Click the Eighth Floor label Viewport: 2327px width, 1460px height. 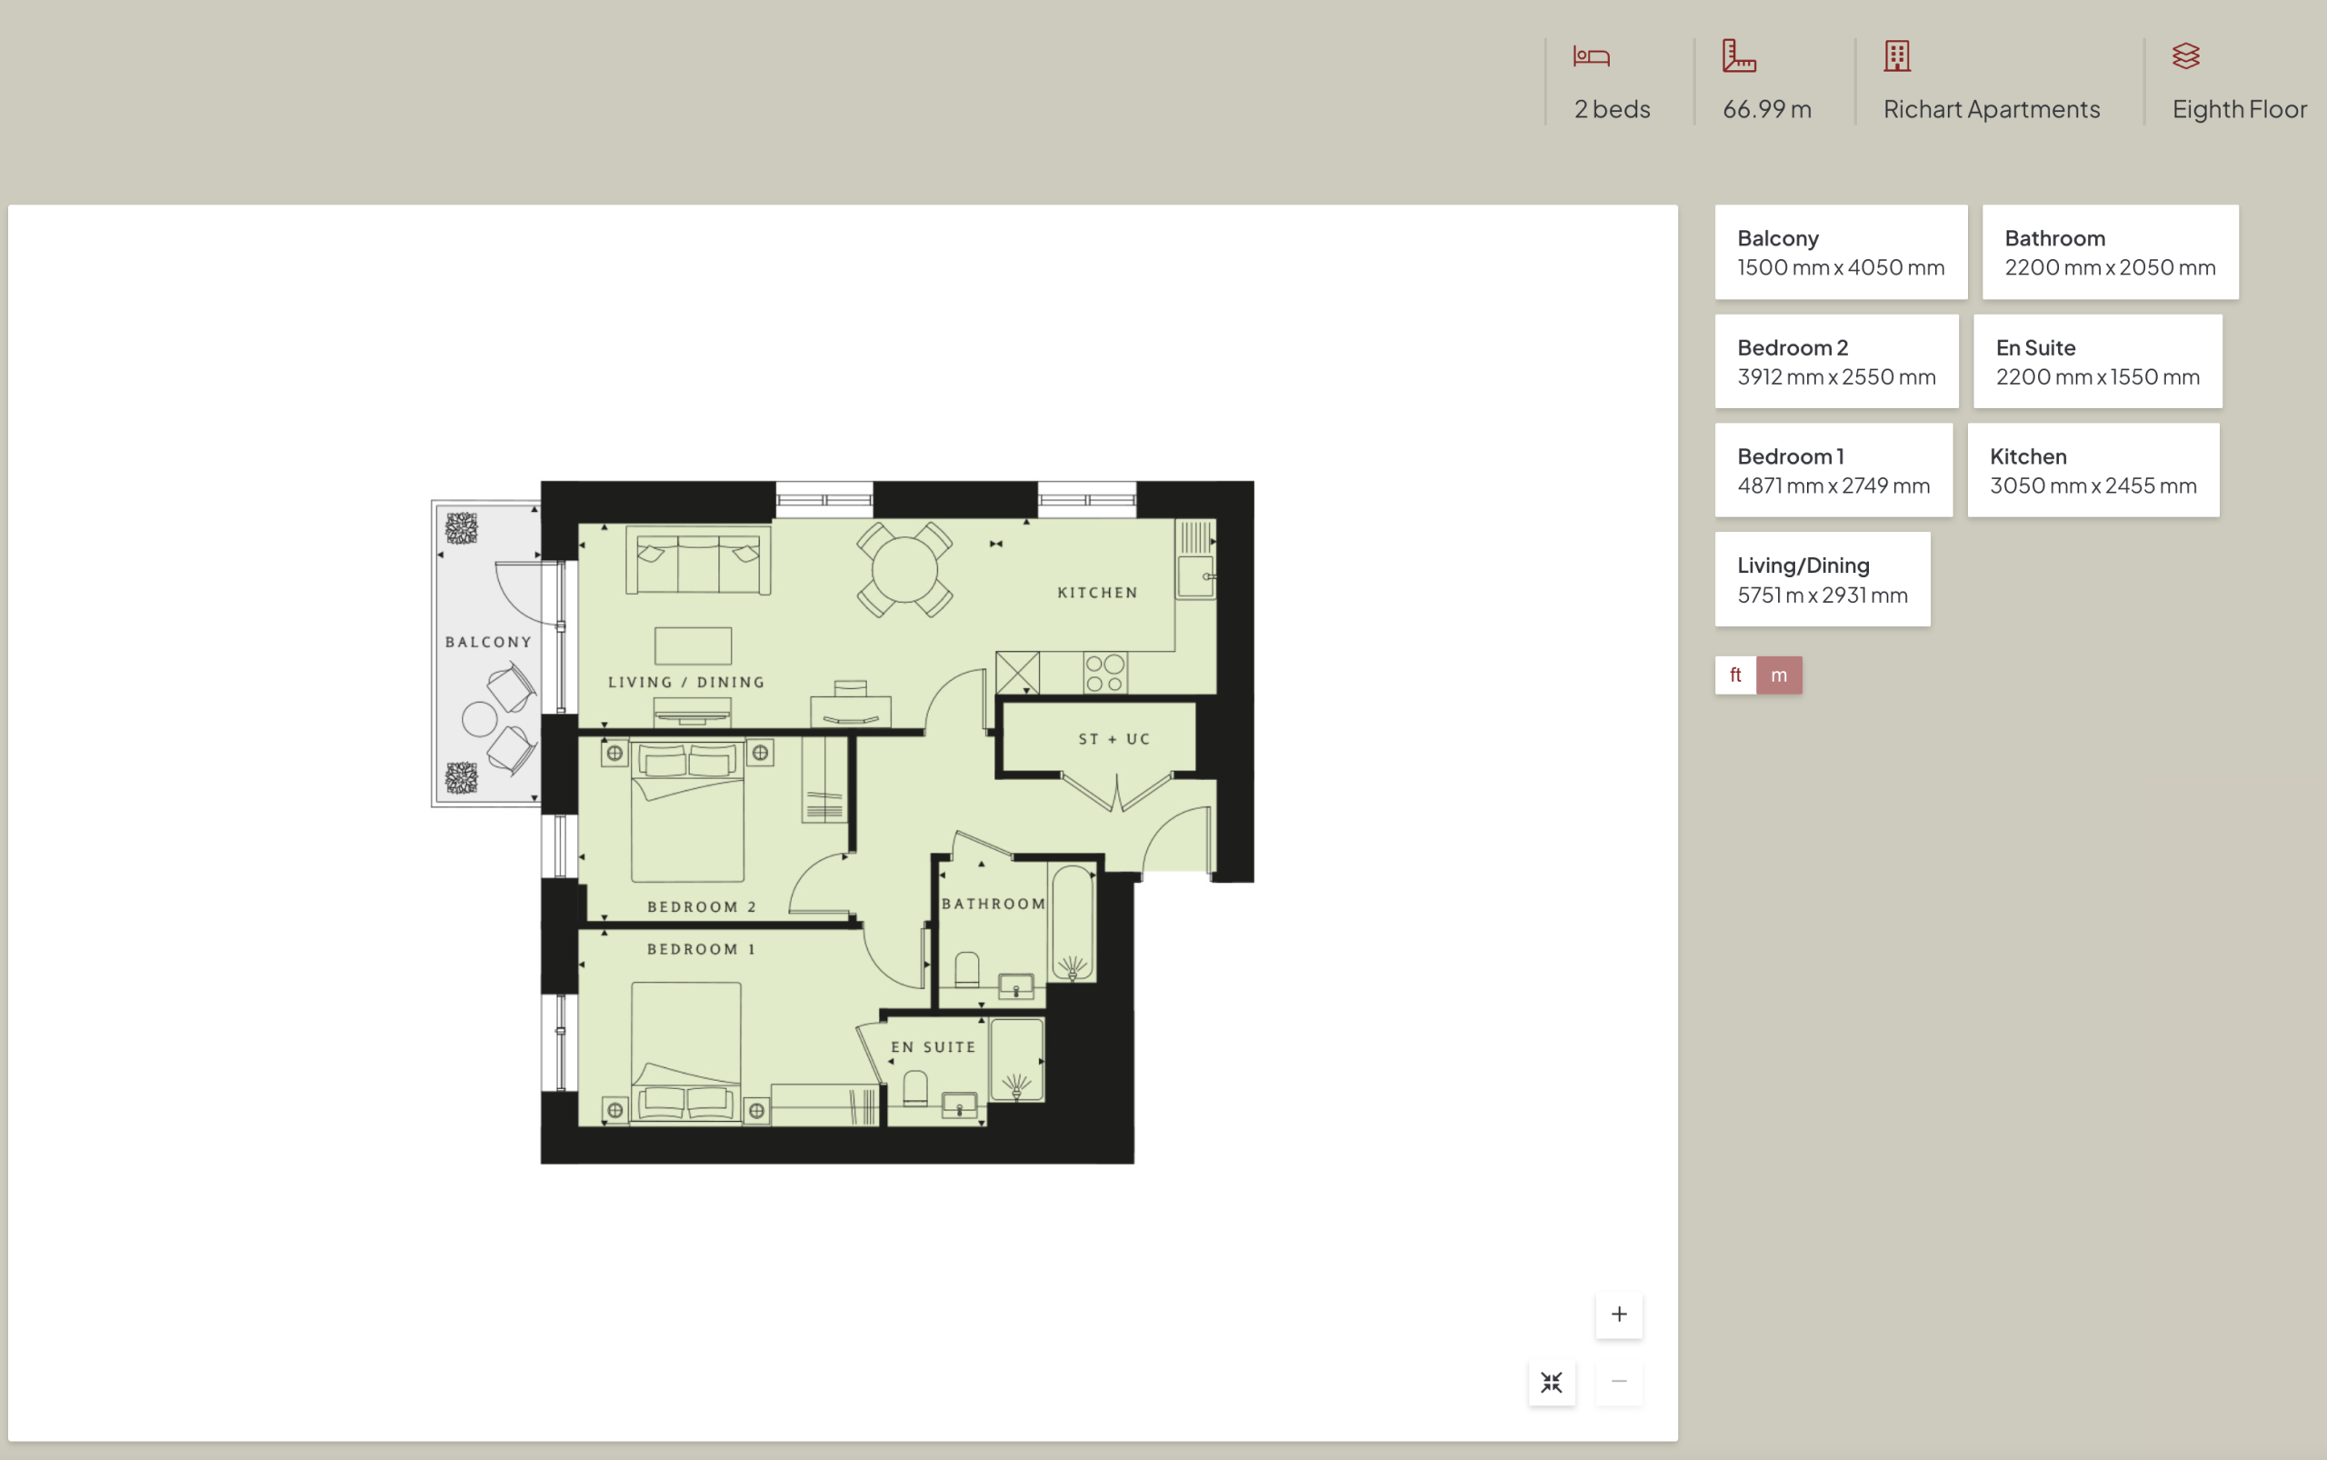pos(2239,109)
